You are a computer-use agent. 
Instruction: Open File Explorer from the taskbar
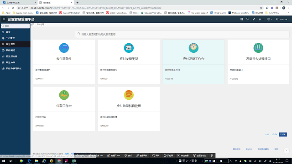(x=36, y=161)
